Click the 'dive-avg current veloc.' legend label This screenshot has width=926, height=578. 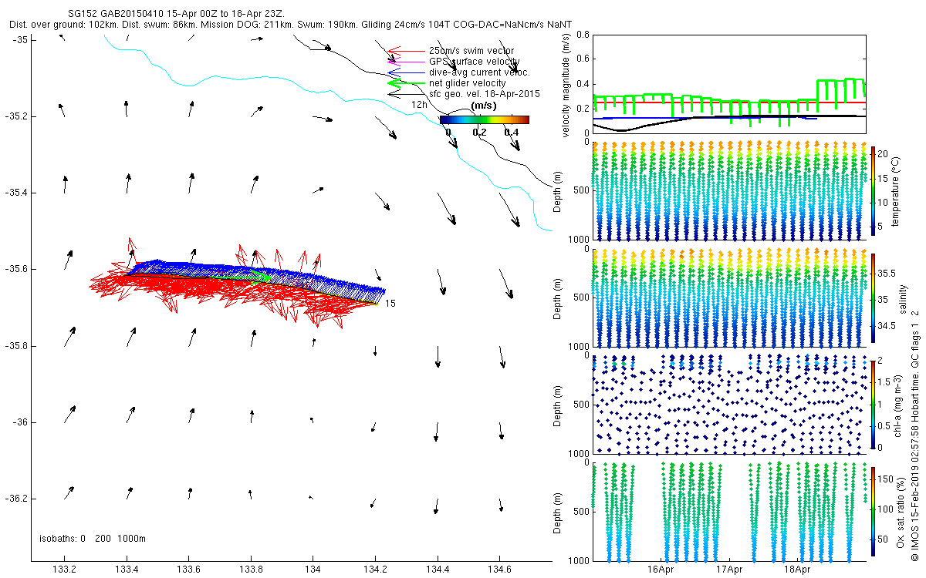(x=479, y=72)
